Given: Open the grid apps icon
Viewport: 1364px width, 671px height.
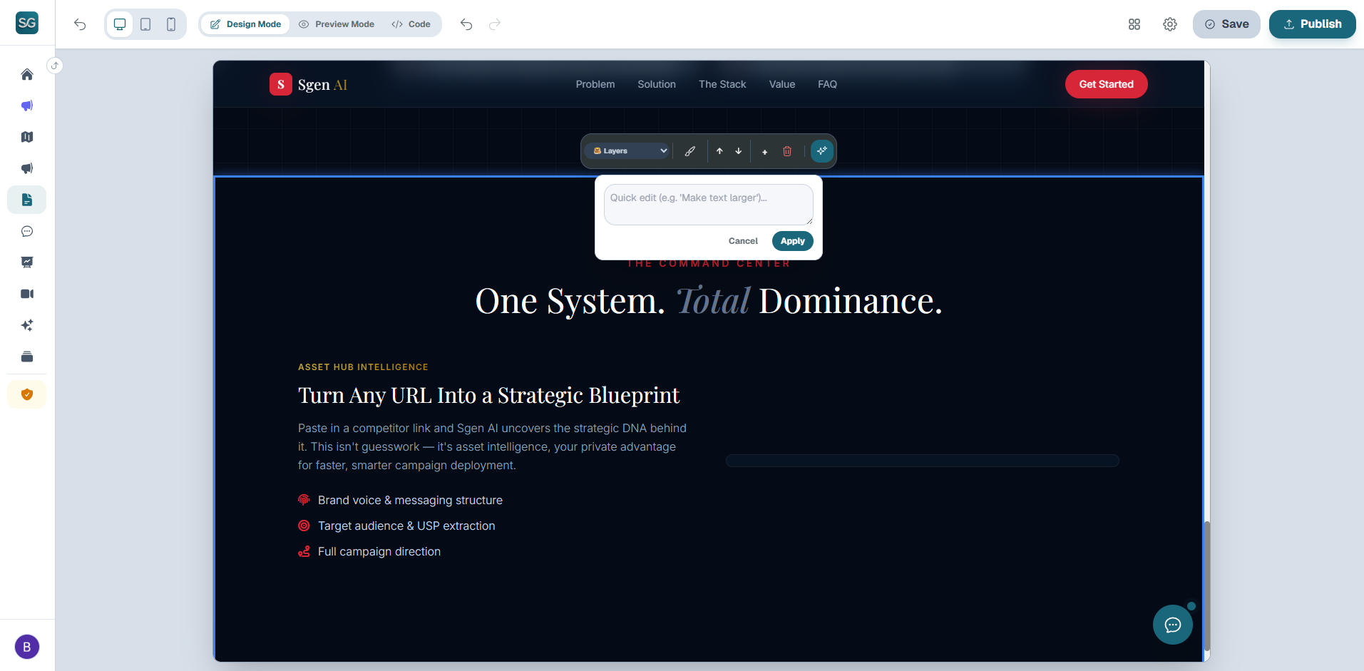Looking at the screenshot, I should [1134, 24].
